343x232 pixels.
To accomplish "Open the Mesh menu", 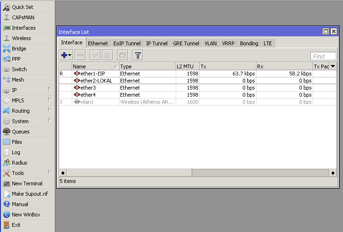I will tap(28, 80).
